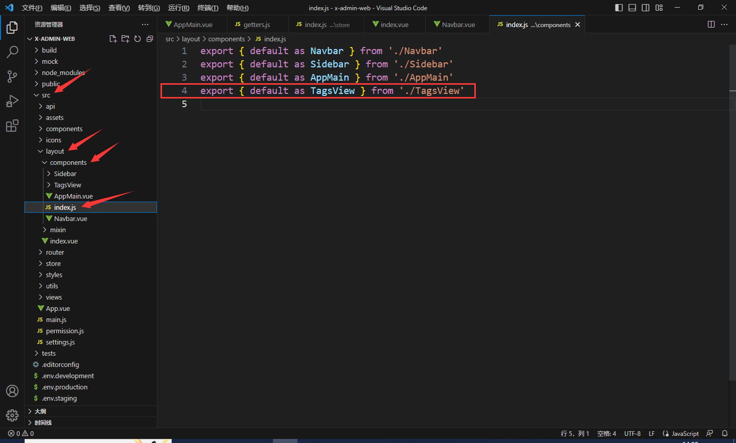Expand the 时间线 timeline section
This screenshot has width=736, height=443.
tap(91, 422)
